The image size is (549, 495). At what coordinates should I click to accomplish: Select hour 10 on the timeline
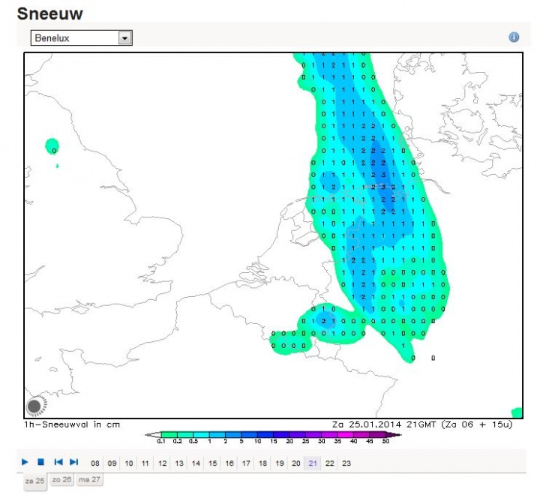[129, 463]
